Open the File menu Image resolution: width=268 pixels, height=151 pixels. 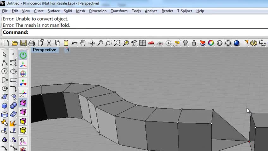click(5, 11)
